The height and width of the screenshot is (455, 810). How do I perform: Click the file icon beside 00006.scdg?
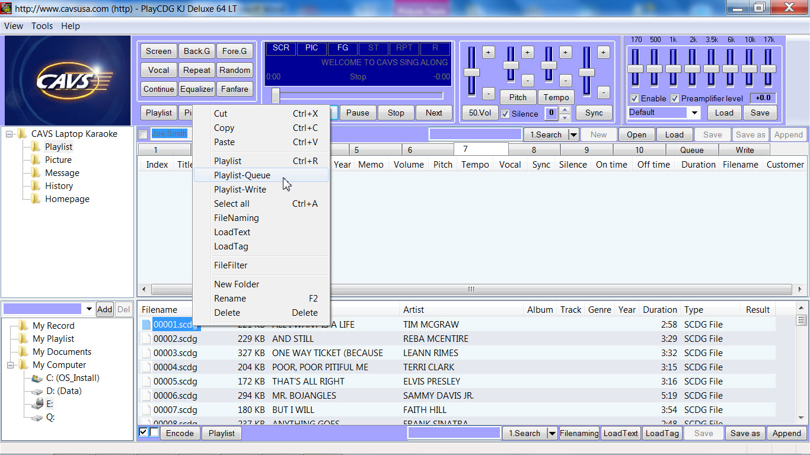(x=146, y=396)
